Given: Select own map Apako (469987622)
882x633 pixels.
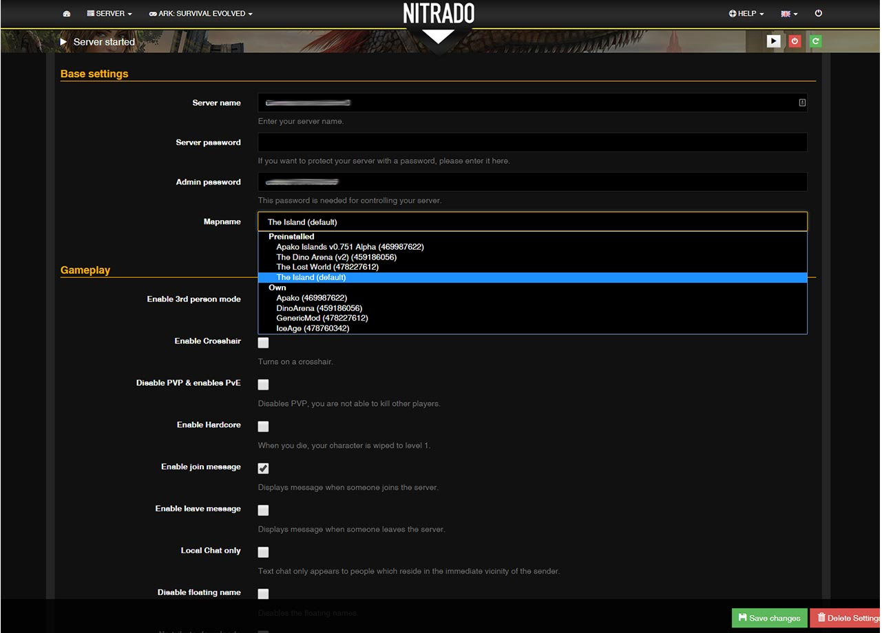Looking at the screenshot, I should click(x=532, y=298).
